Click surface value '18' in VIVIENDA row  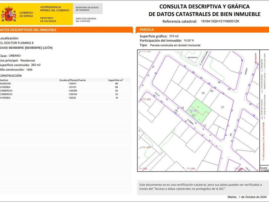(117, 98)
